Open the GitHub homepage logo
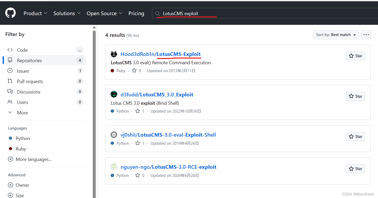 (x=10, y=13)
